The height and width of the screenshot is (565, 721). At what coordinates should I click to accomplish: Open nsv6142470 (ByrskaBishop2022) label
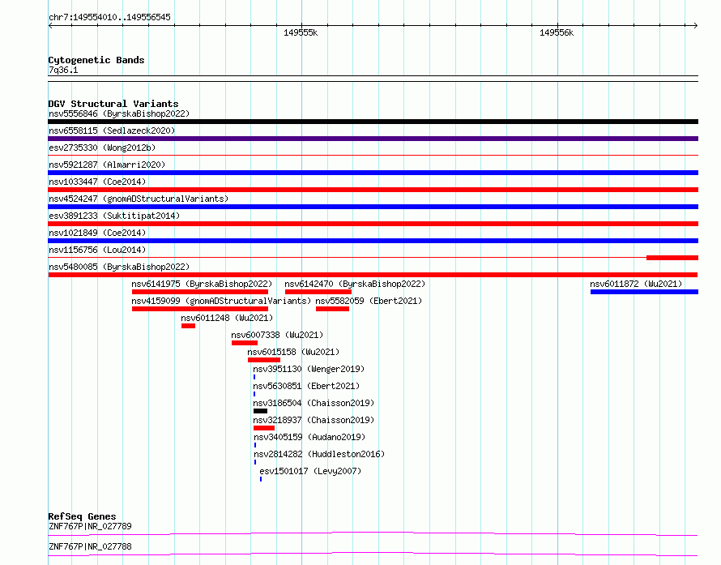(x=355, y=284)
